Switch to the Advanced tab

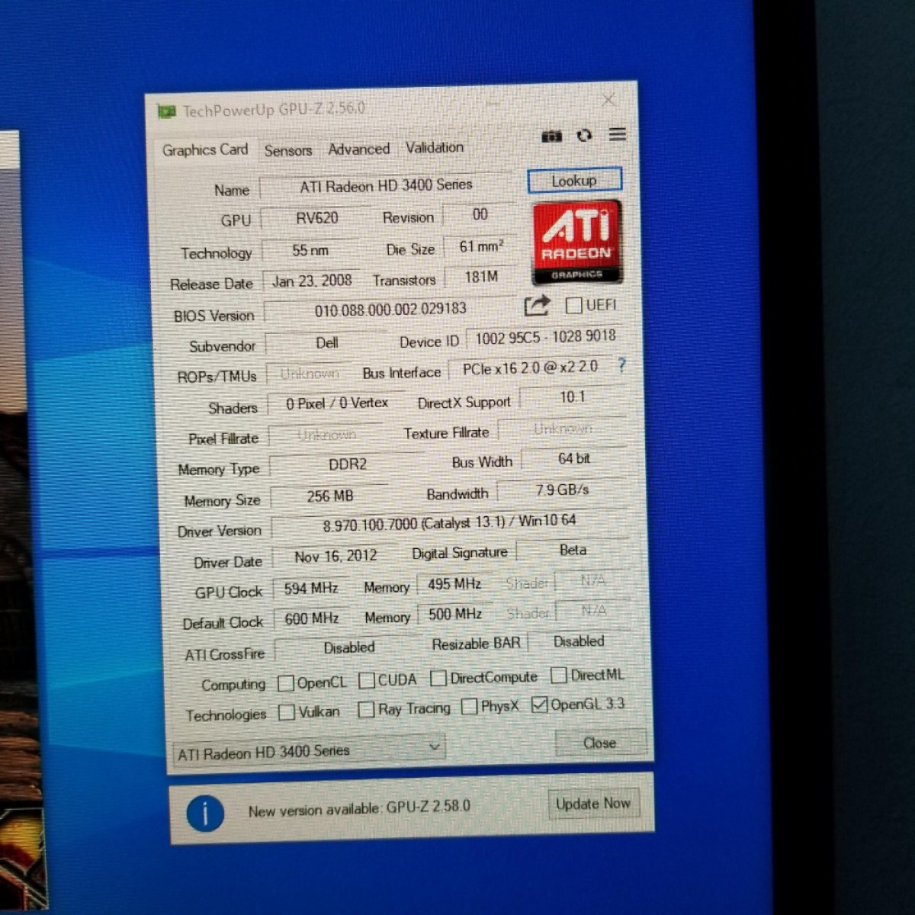[x=358, y=149]
